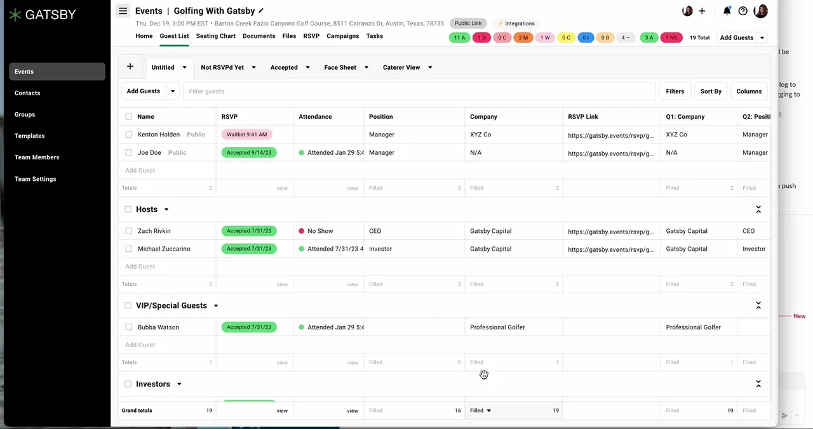813x429 pixels.
Task: Select the 0 B tan status pill
Action: 605,37
